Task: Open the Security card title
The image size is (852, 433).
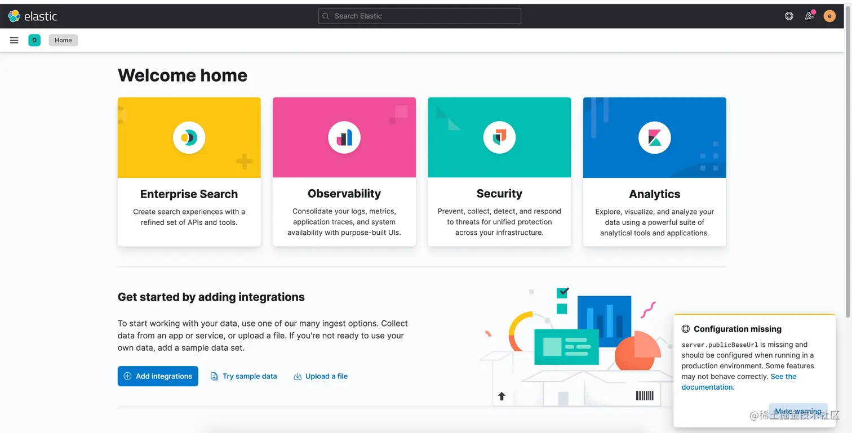Action: click(499, 194)
